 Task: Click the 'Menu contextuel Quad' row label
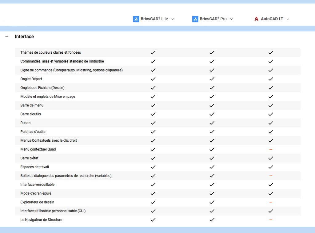pyautogui.click(x=38, y=149)
